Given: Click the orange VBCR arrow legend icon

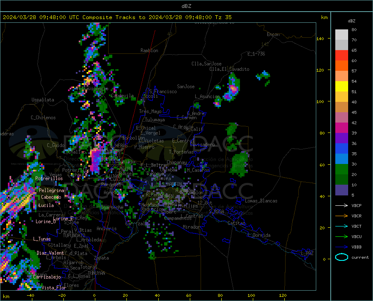Looking at the screenshot, I should [x=342, y=216].
